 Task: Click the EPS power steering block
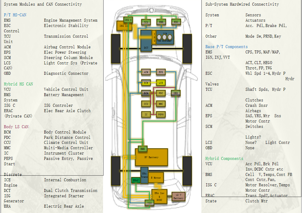click(x=161, y=72)
